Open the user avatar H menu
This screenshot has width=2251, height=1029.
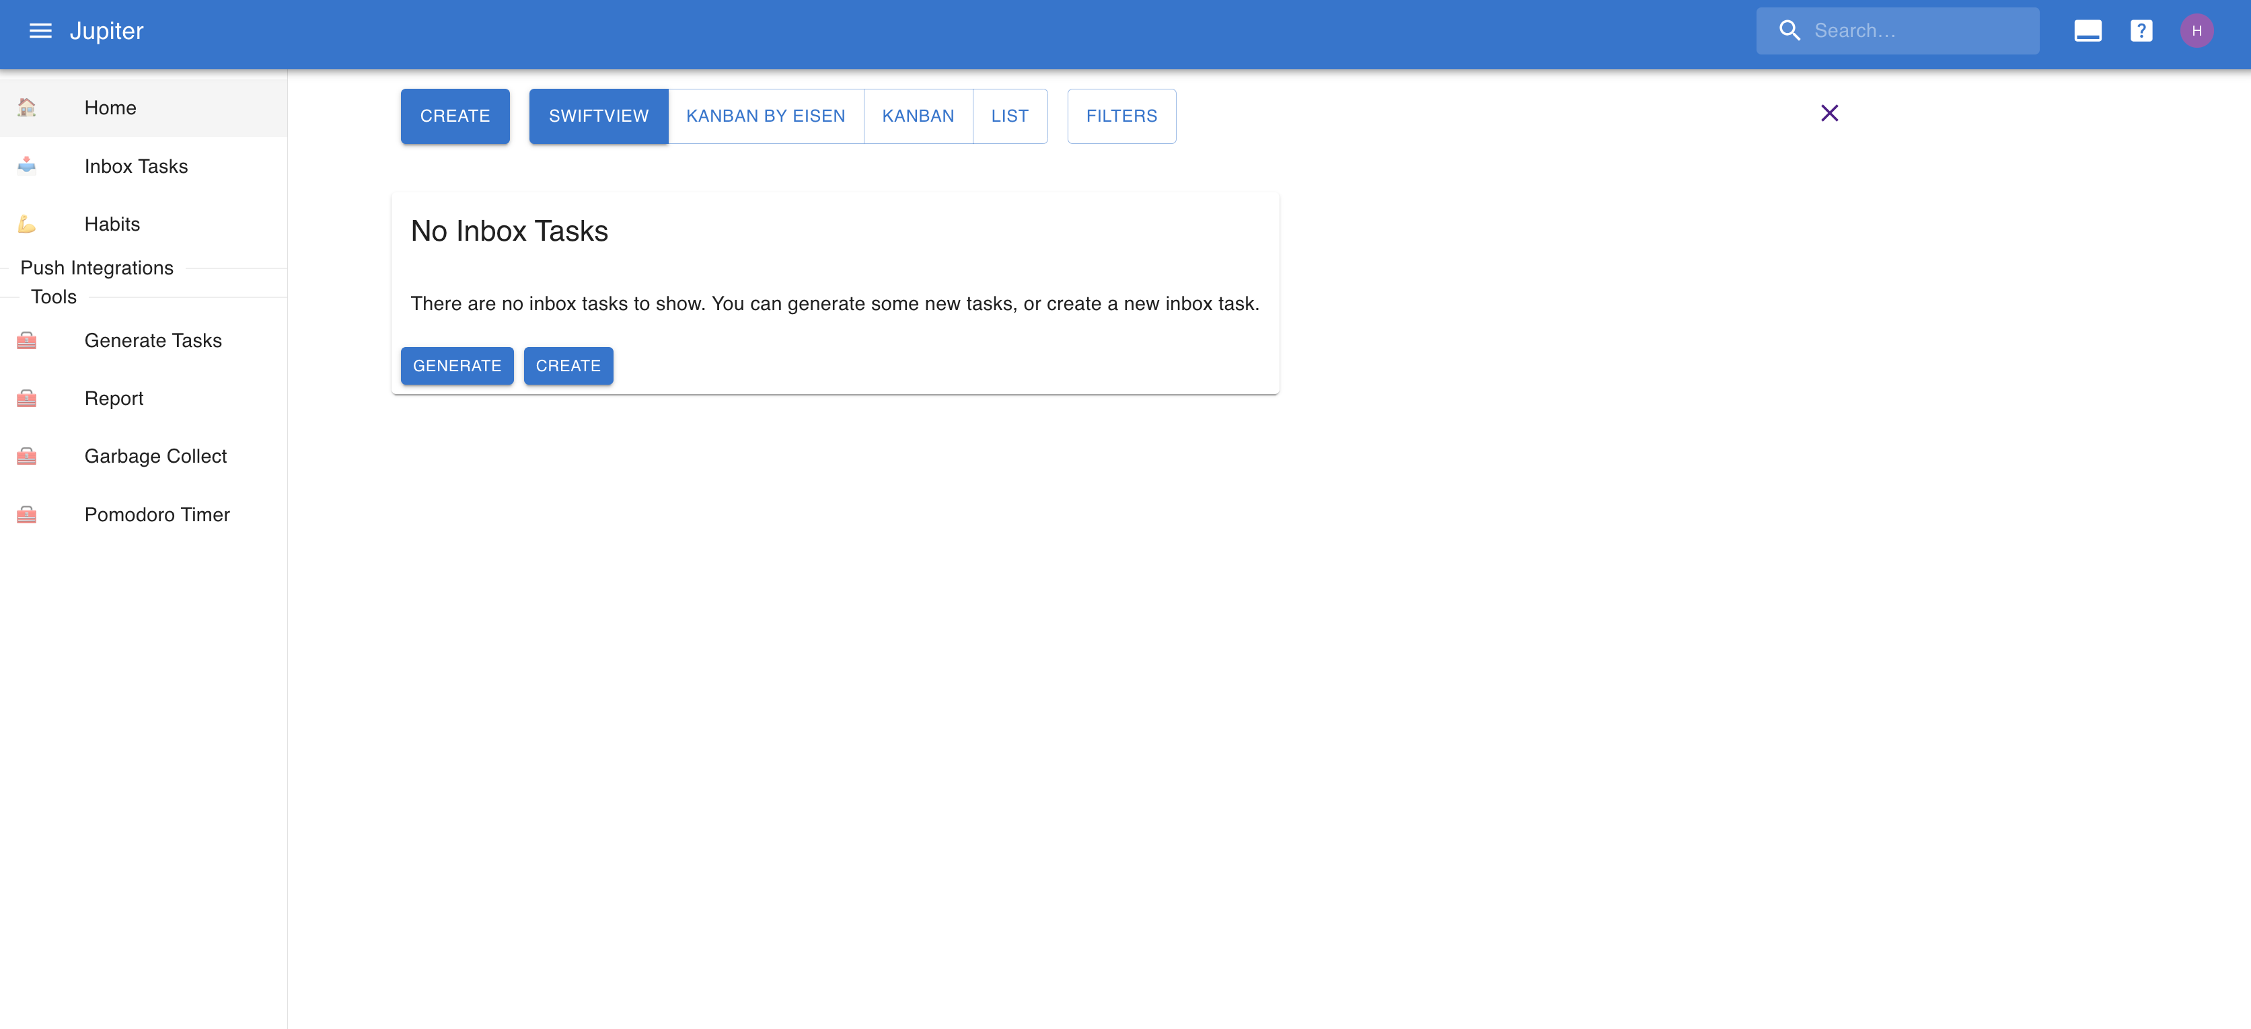pos(2196,30)
